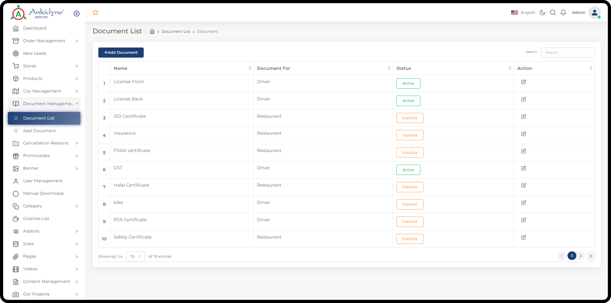Click the table Search input field
Viewport: 611px width, 303px height.
(568, 53)
